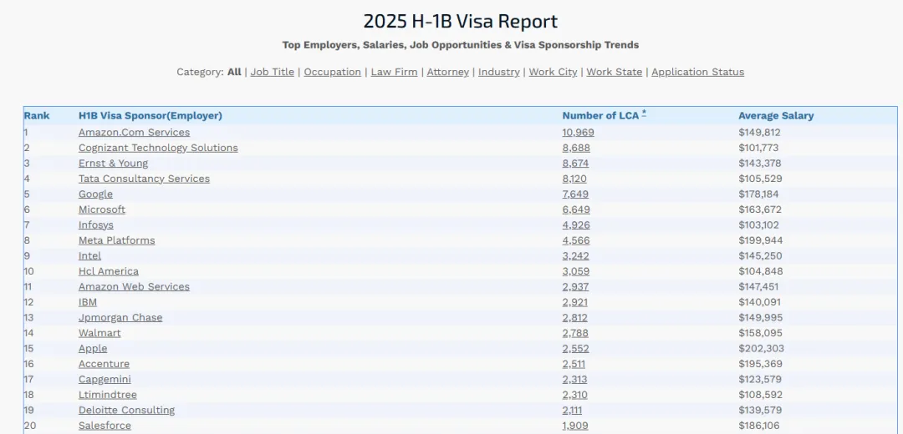
Task: Open the 2,552 LCA count link
Action: pyautogui.click(x=576, y=349)
